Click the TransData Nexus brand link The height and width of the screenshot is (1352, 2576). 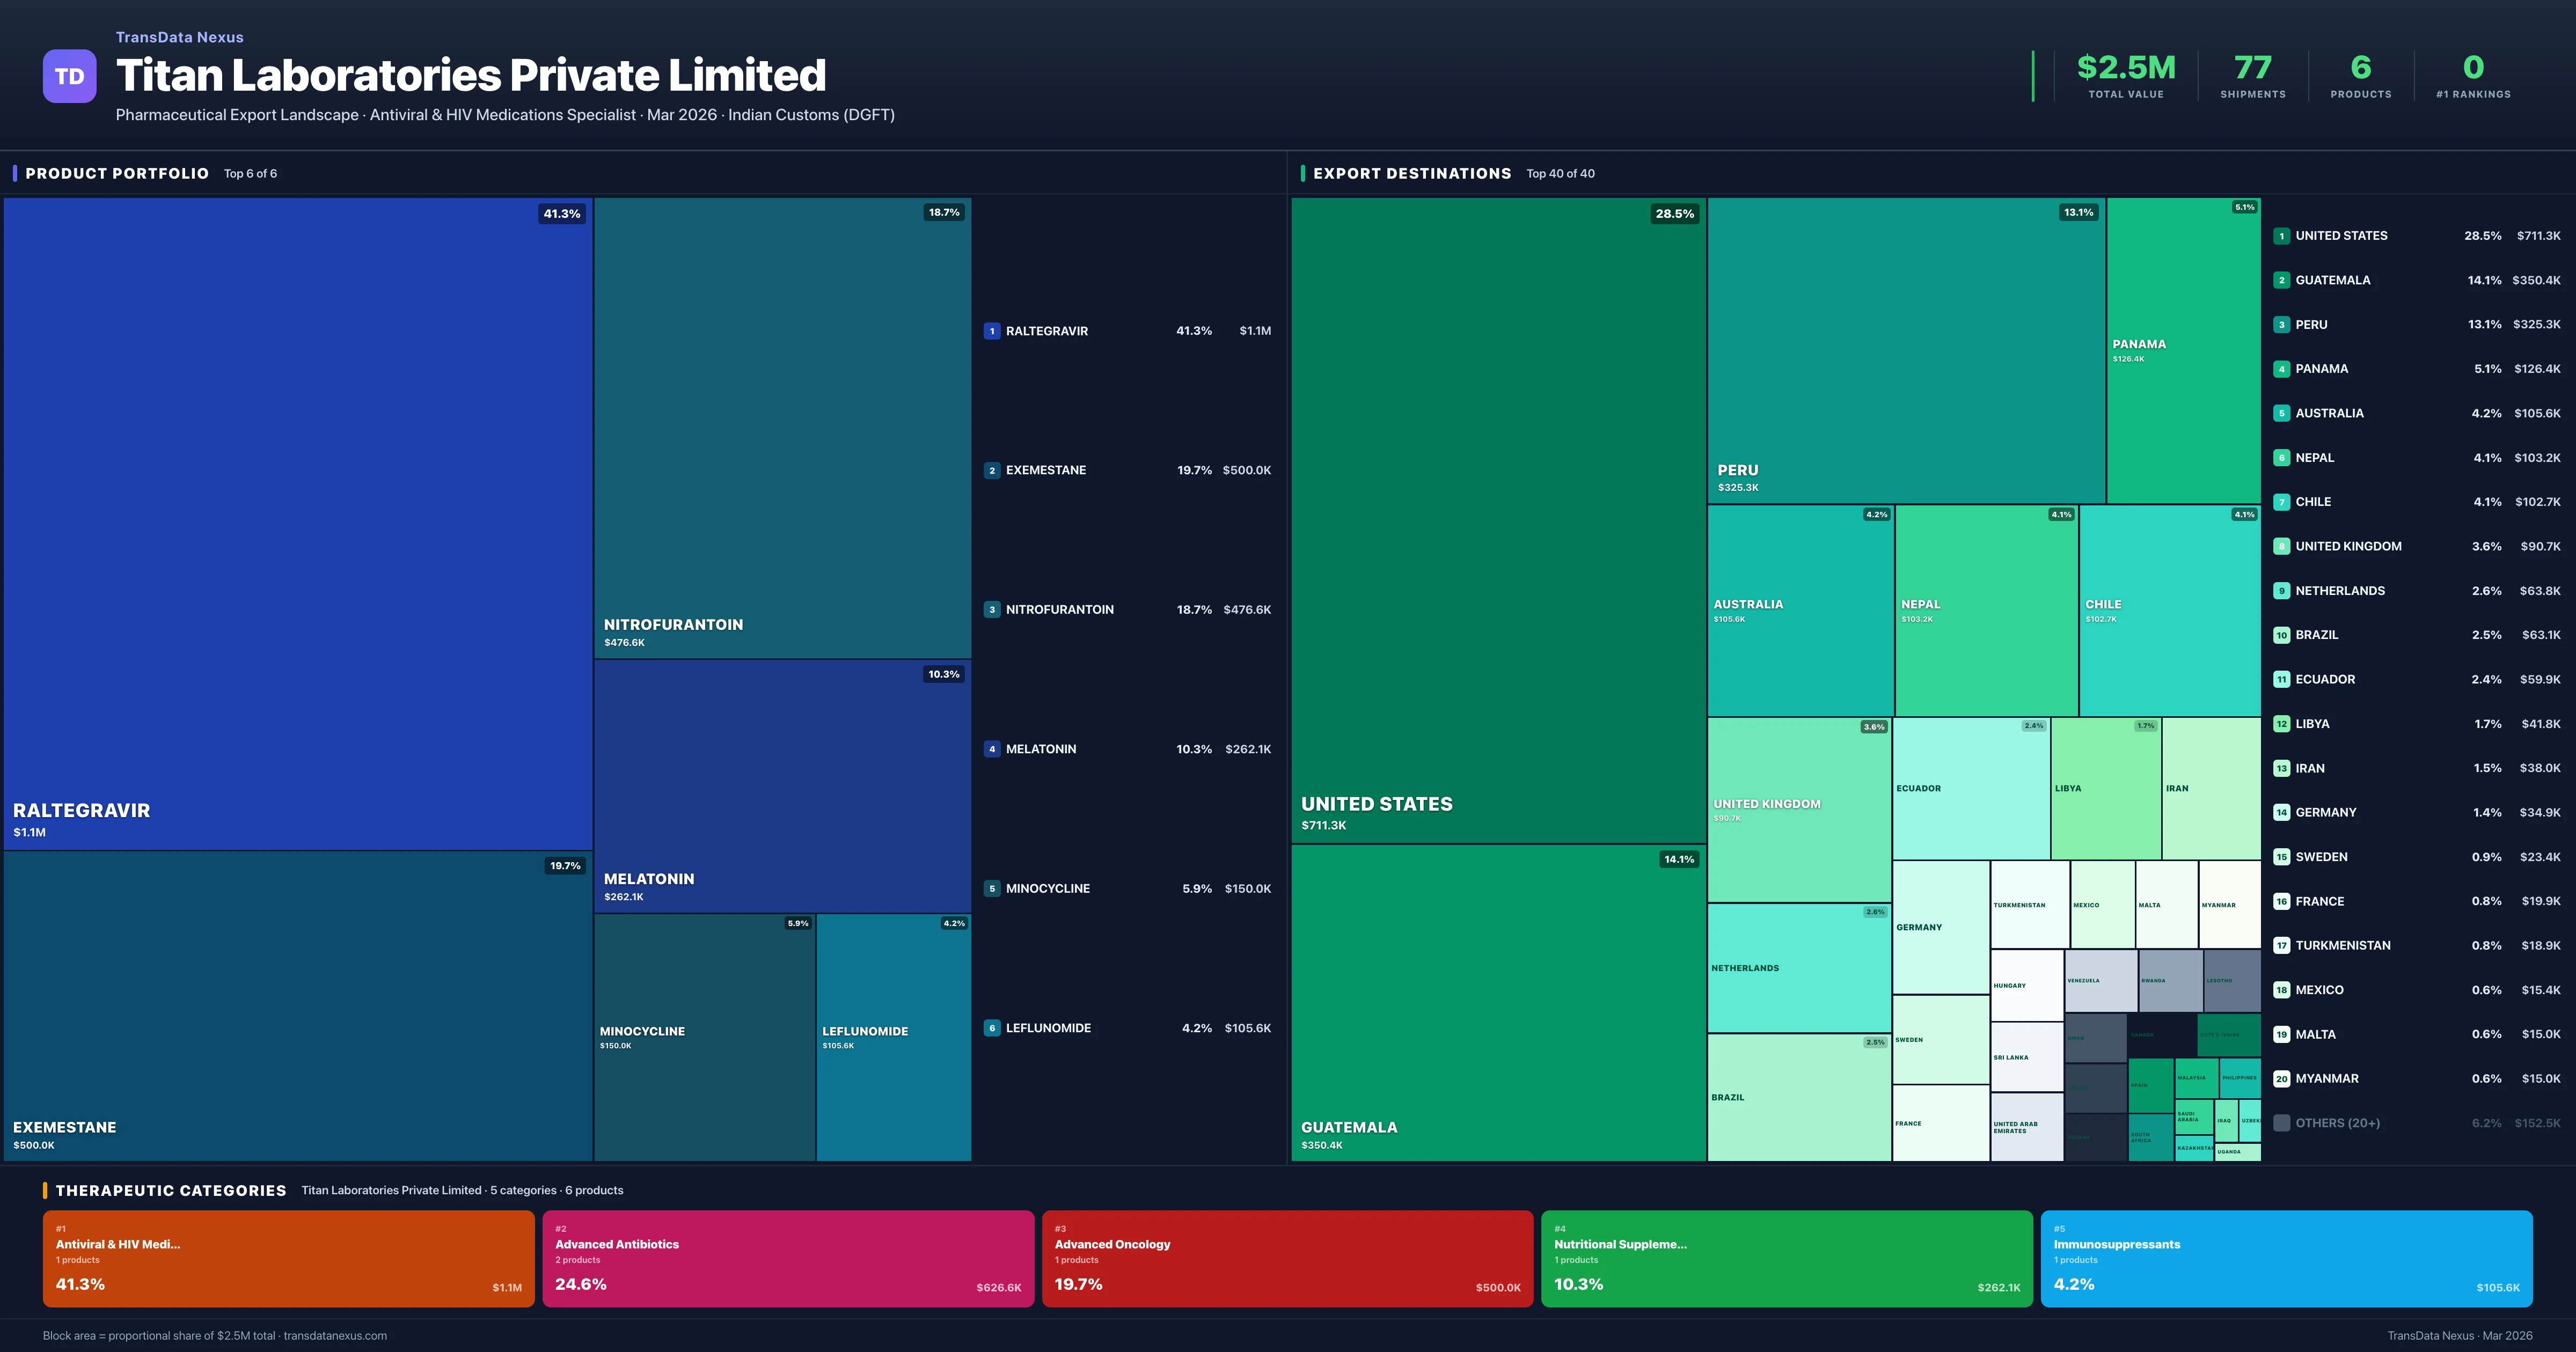(179, 37)
